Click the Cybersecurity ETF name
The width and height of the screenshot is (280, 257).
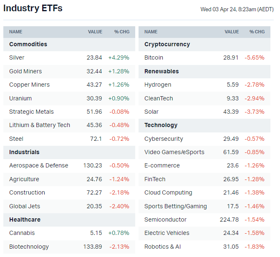pos(164,139)
